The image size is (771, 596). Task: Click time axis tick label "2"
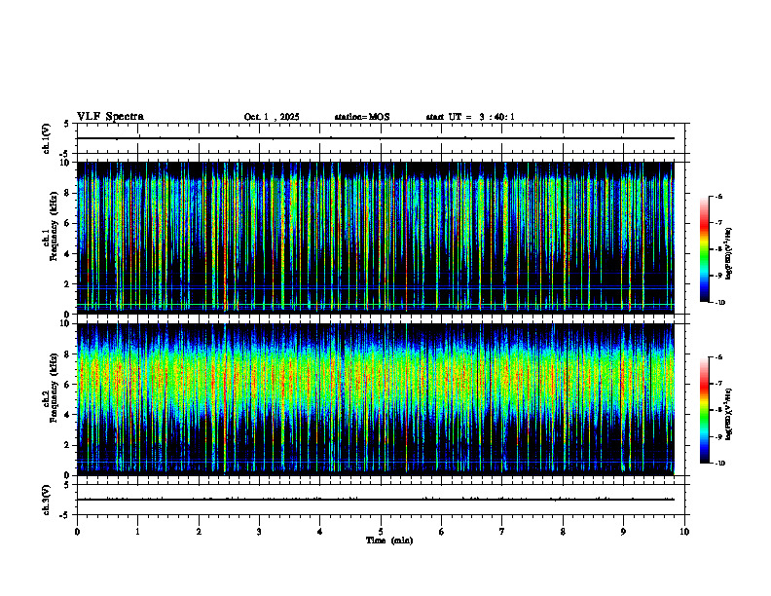click(x=199, y=532)
